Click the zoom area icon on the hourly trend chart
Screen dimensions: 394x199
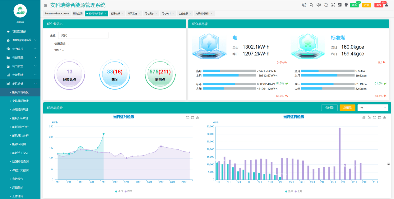coord(188,118)
